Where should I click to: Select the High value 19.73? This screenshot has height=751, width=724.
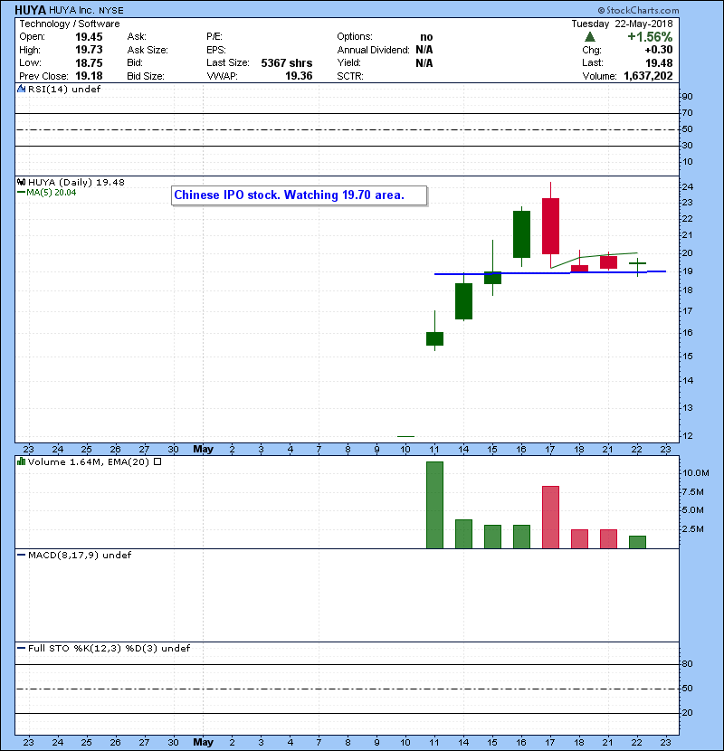click(89, 50)
